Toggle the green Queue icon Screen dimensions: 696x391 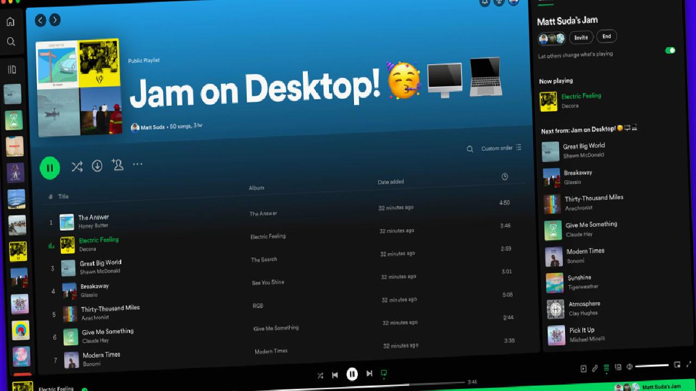606,368
